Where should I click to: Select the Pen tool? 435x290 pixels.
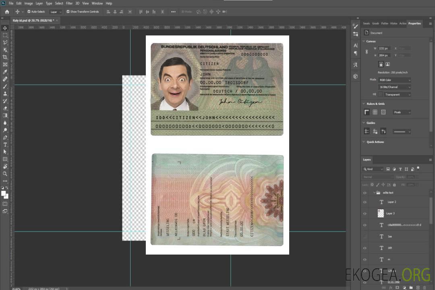pos(5,137)
